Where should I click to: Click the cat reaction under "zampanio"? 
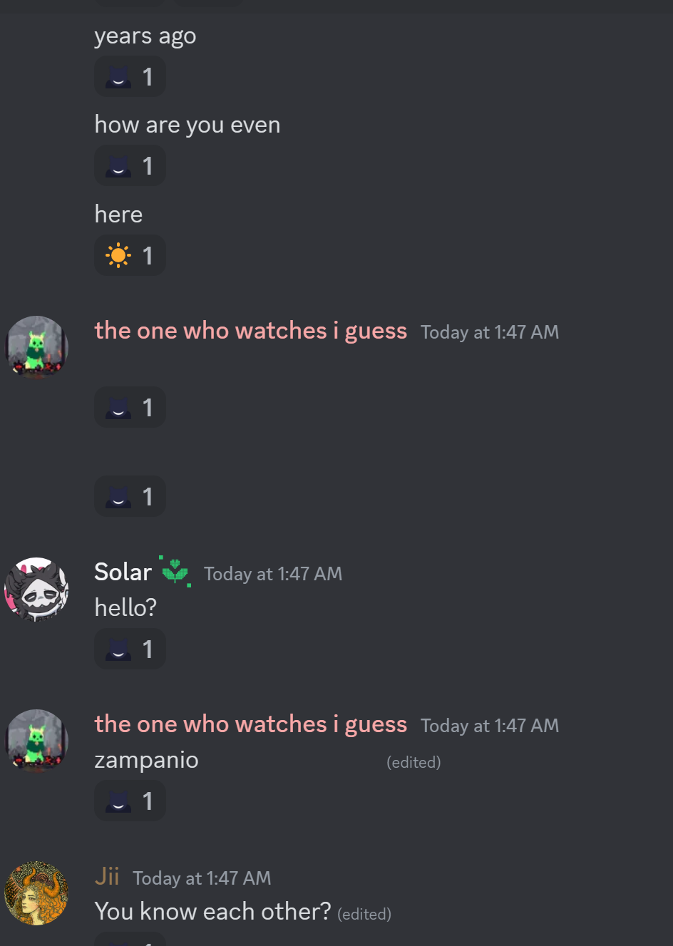tap(130, 801)
